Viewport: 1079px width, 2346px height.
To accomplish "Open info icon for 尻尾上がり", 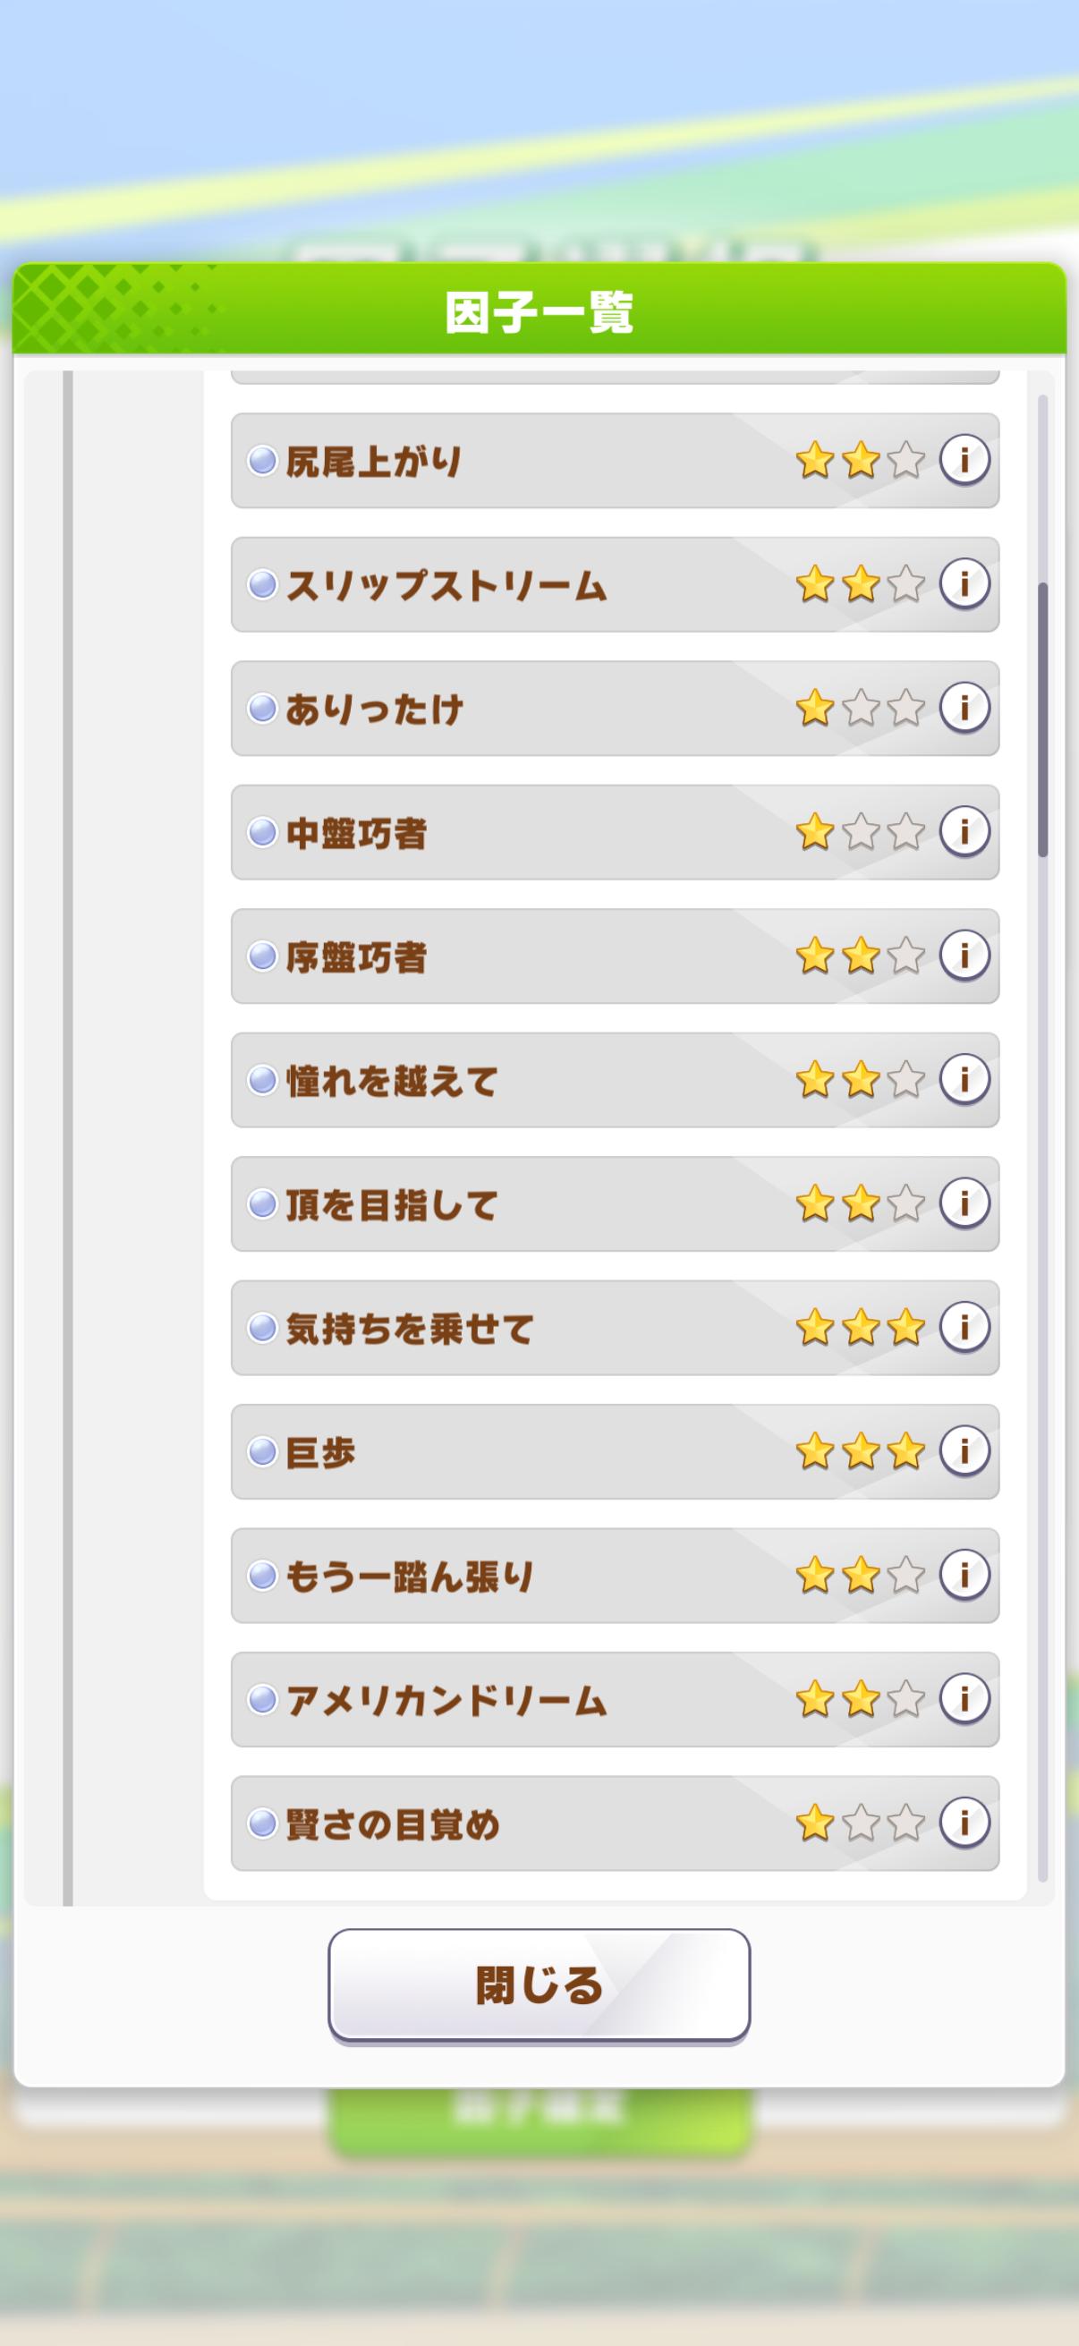I will pyautogui.click(x=964, y=460).
